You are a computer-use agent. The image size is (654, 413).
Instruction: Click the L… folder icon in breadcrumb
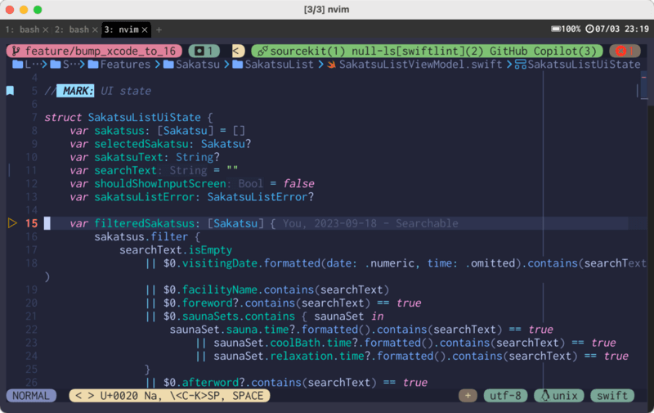pyautogui.click(x=18, y=65)
